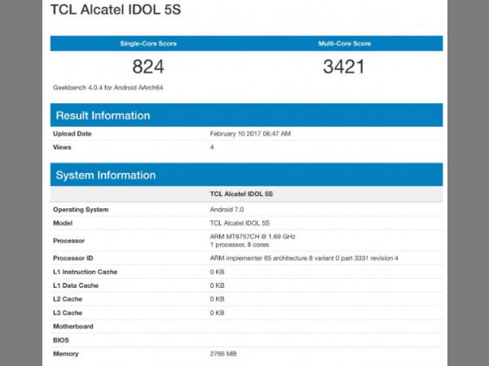Select the date February 10 2017 06:47 AM
This screenshot has width=489, height=366.
[x=250, y=134]
